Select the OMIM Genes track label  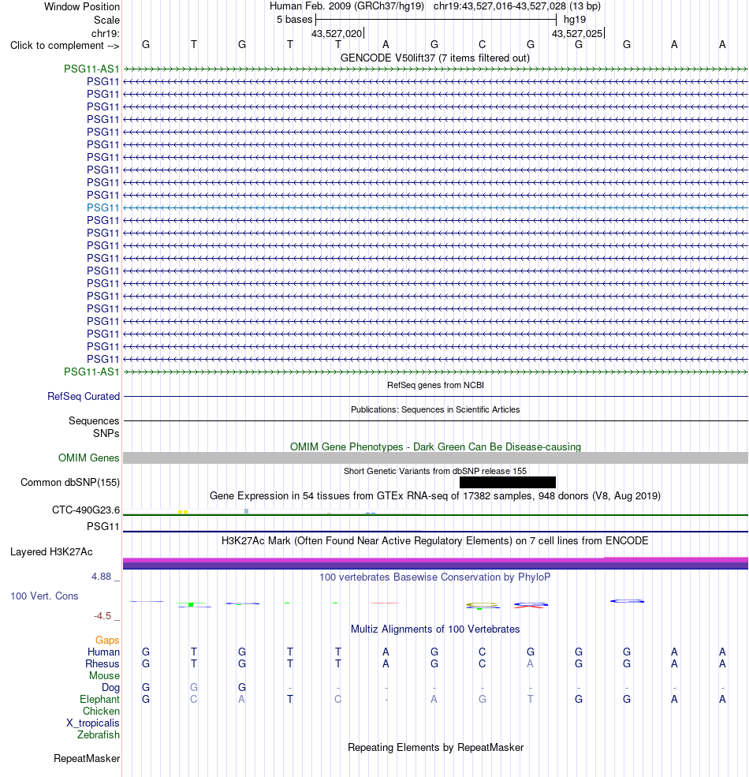[x=88, y=458]
